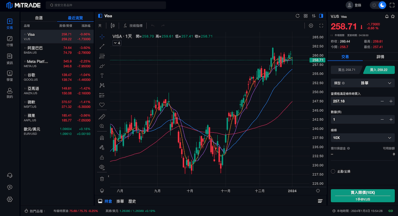
Task: Click the price alert bell icon
Action: pyautogui.click(x=386, y=17)
